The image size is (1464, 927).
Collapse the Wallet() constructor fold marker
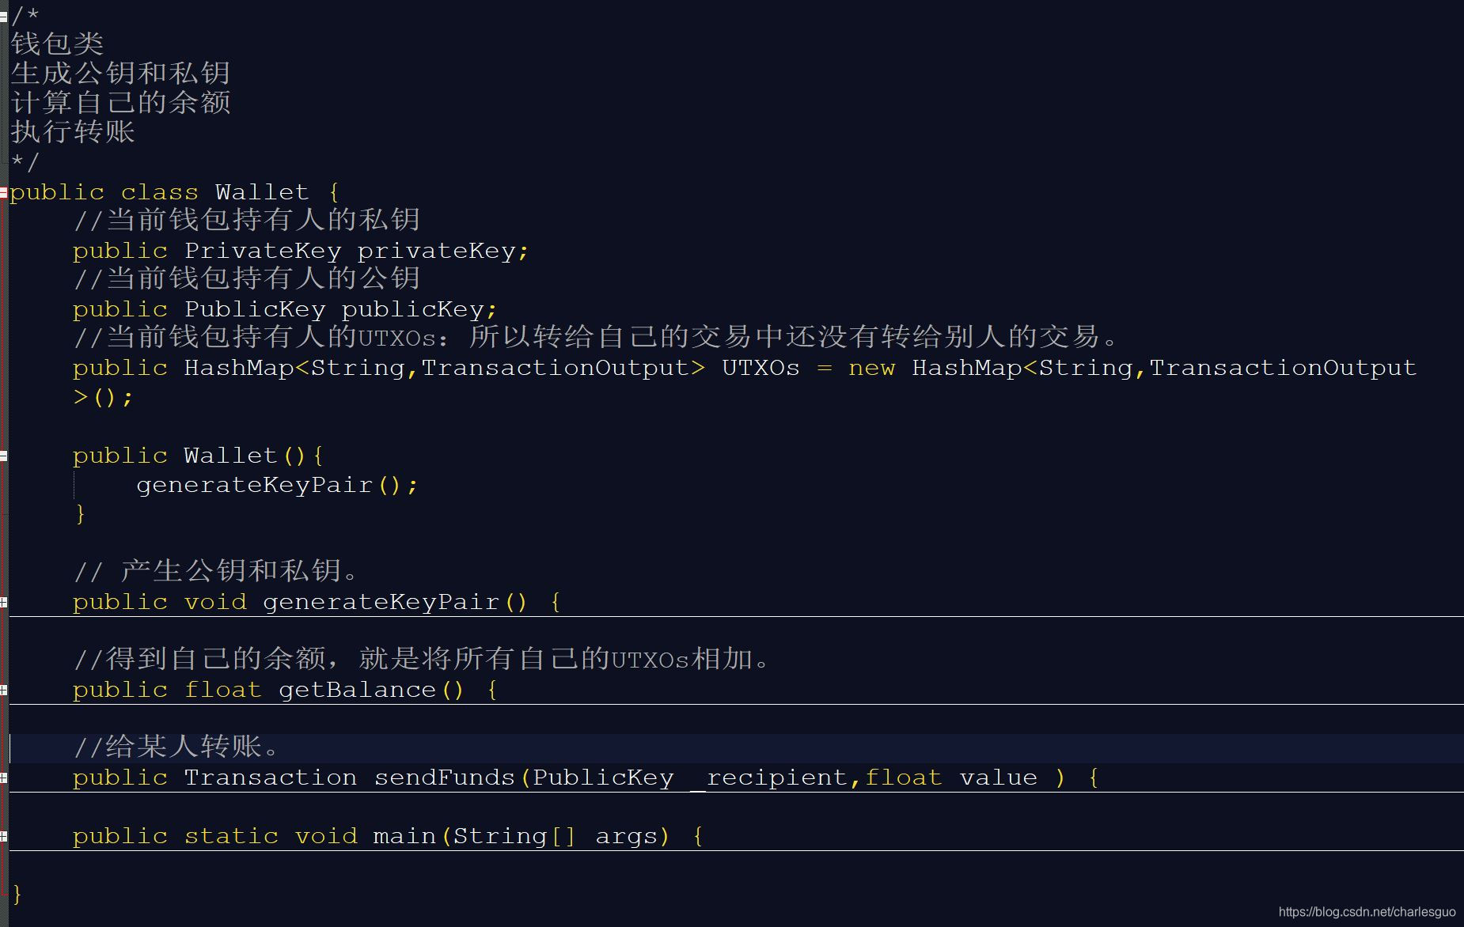tap(3, 456)
